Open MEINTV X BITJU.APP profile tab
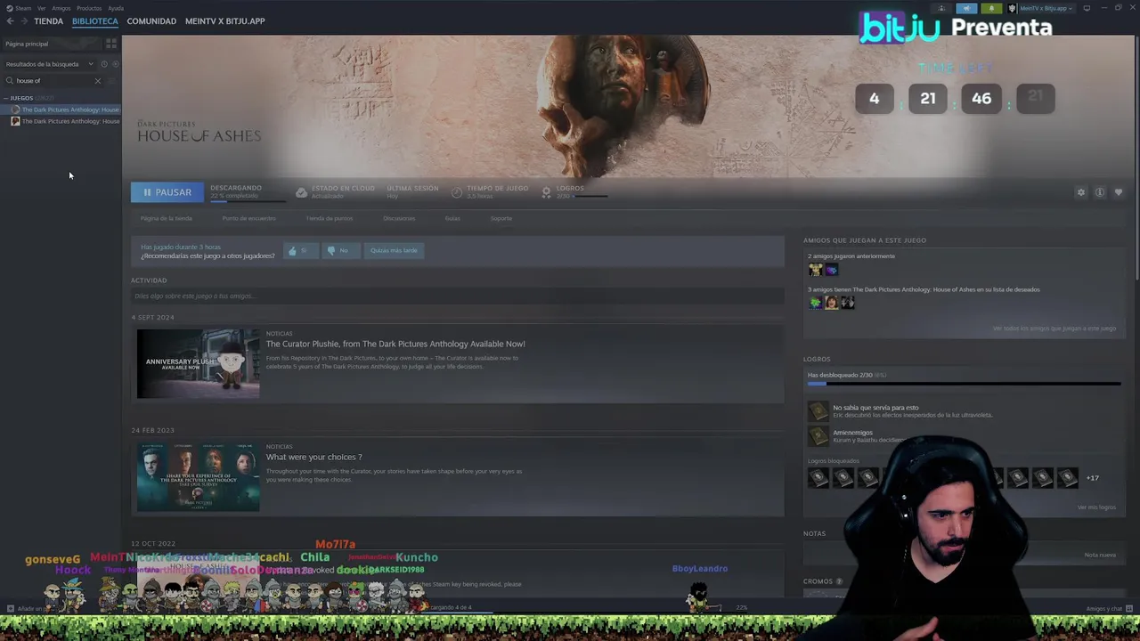This screenshot has width=1140, height=641. click(224, 20)
